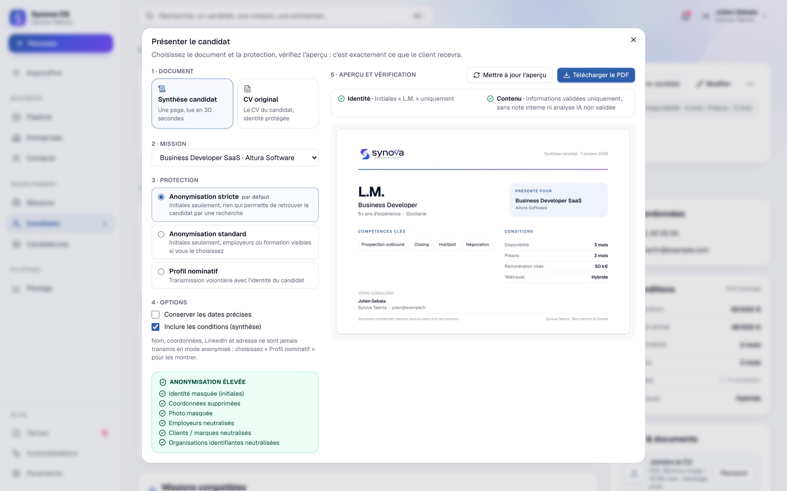
Task: Click the CV original file icon
Action: (x=247, y=89)
